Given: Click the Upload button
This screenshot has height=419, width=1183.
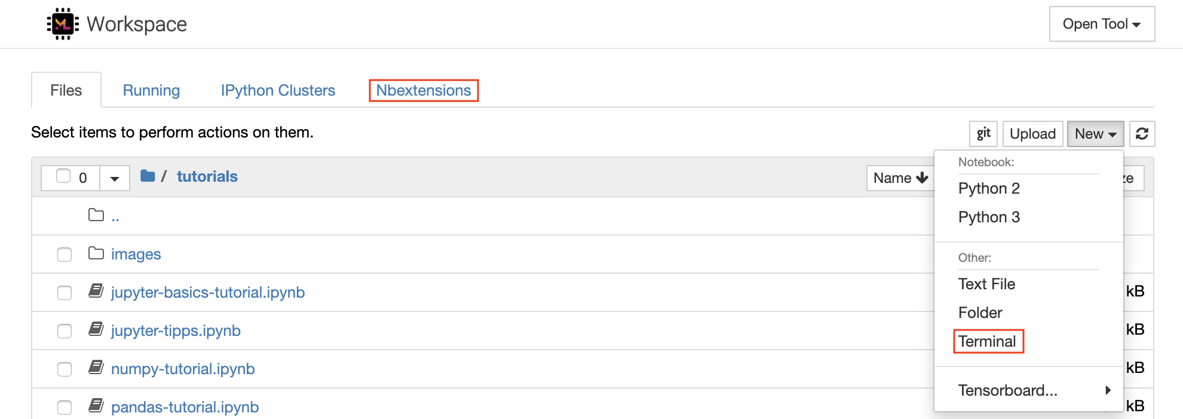Looking at the screenshot, I should pyautogui.click(x=1032, y=133).
